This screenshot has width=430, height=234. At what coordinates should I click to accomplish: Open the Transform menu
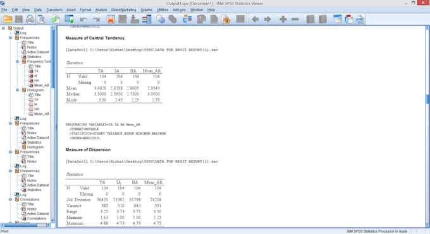pyautogui.click(x=54, y=10)
